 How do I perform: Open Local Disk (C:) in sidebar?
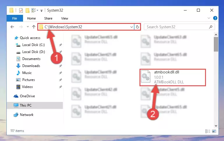coord(33,45)
